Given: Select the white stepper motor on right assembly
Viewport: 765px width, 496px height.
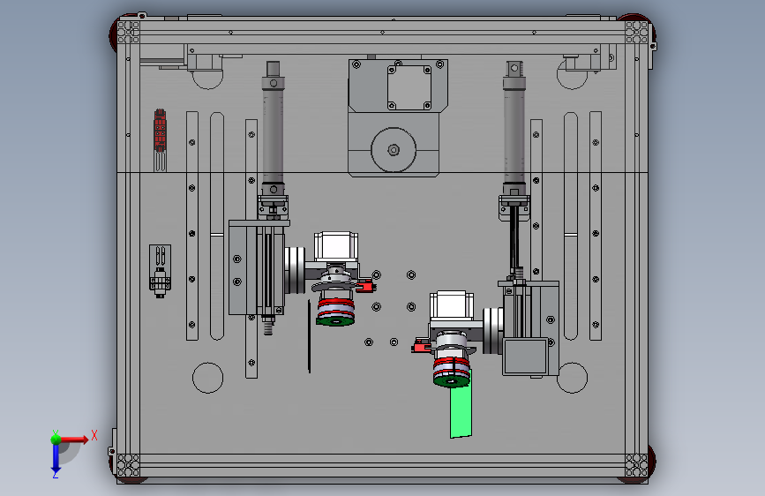Looking at the screenshot, I should point(452,306).
